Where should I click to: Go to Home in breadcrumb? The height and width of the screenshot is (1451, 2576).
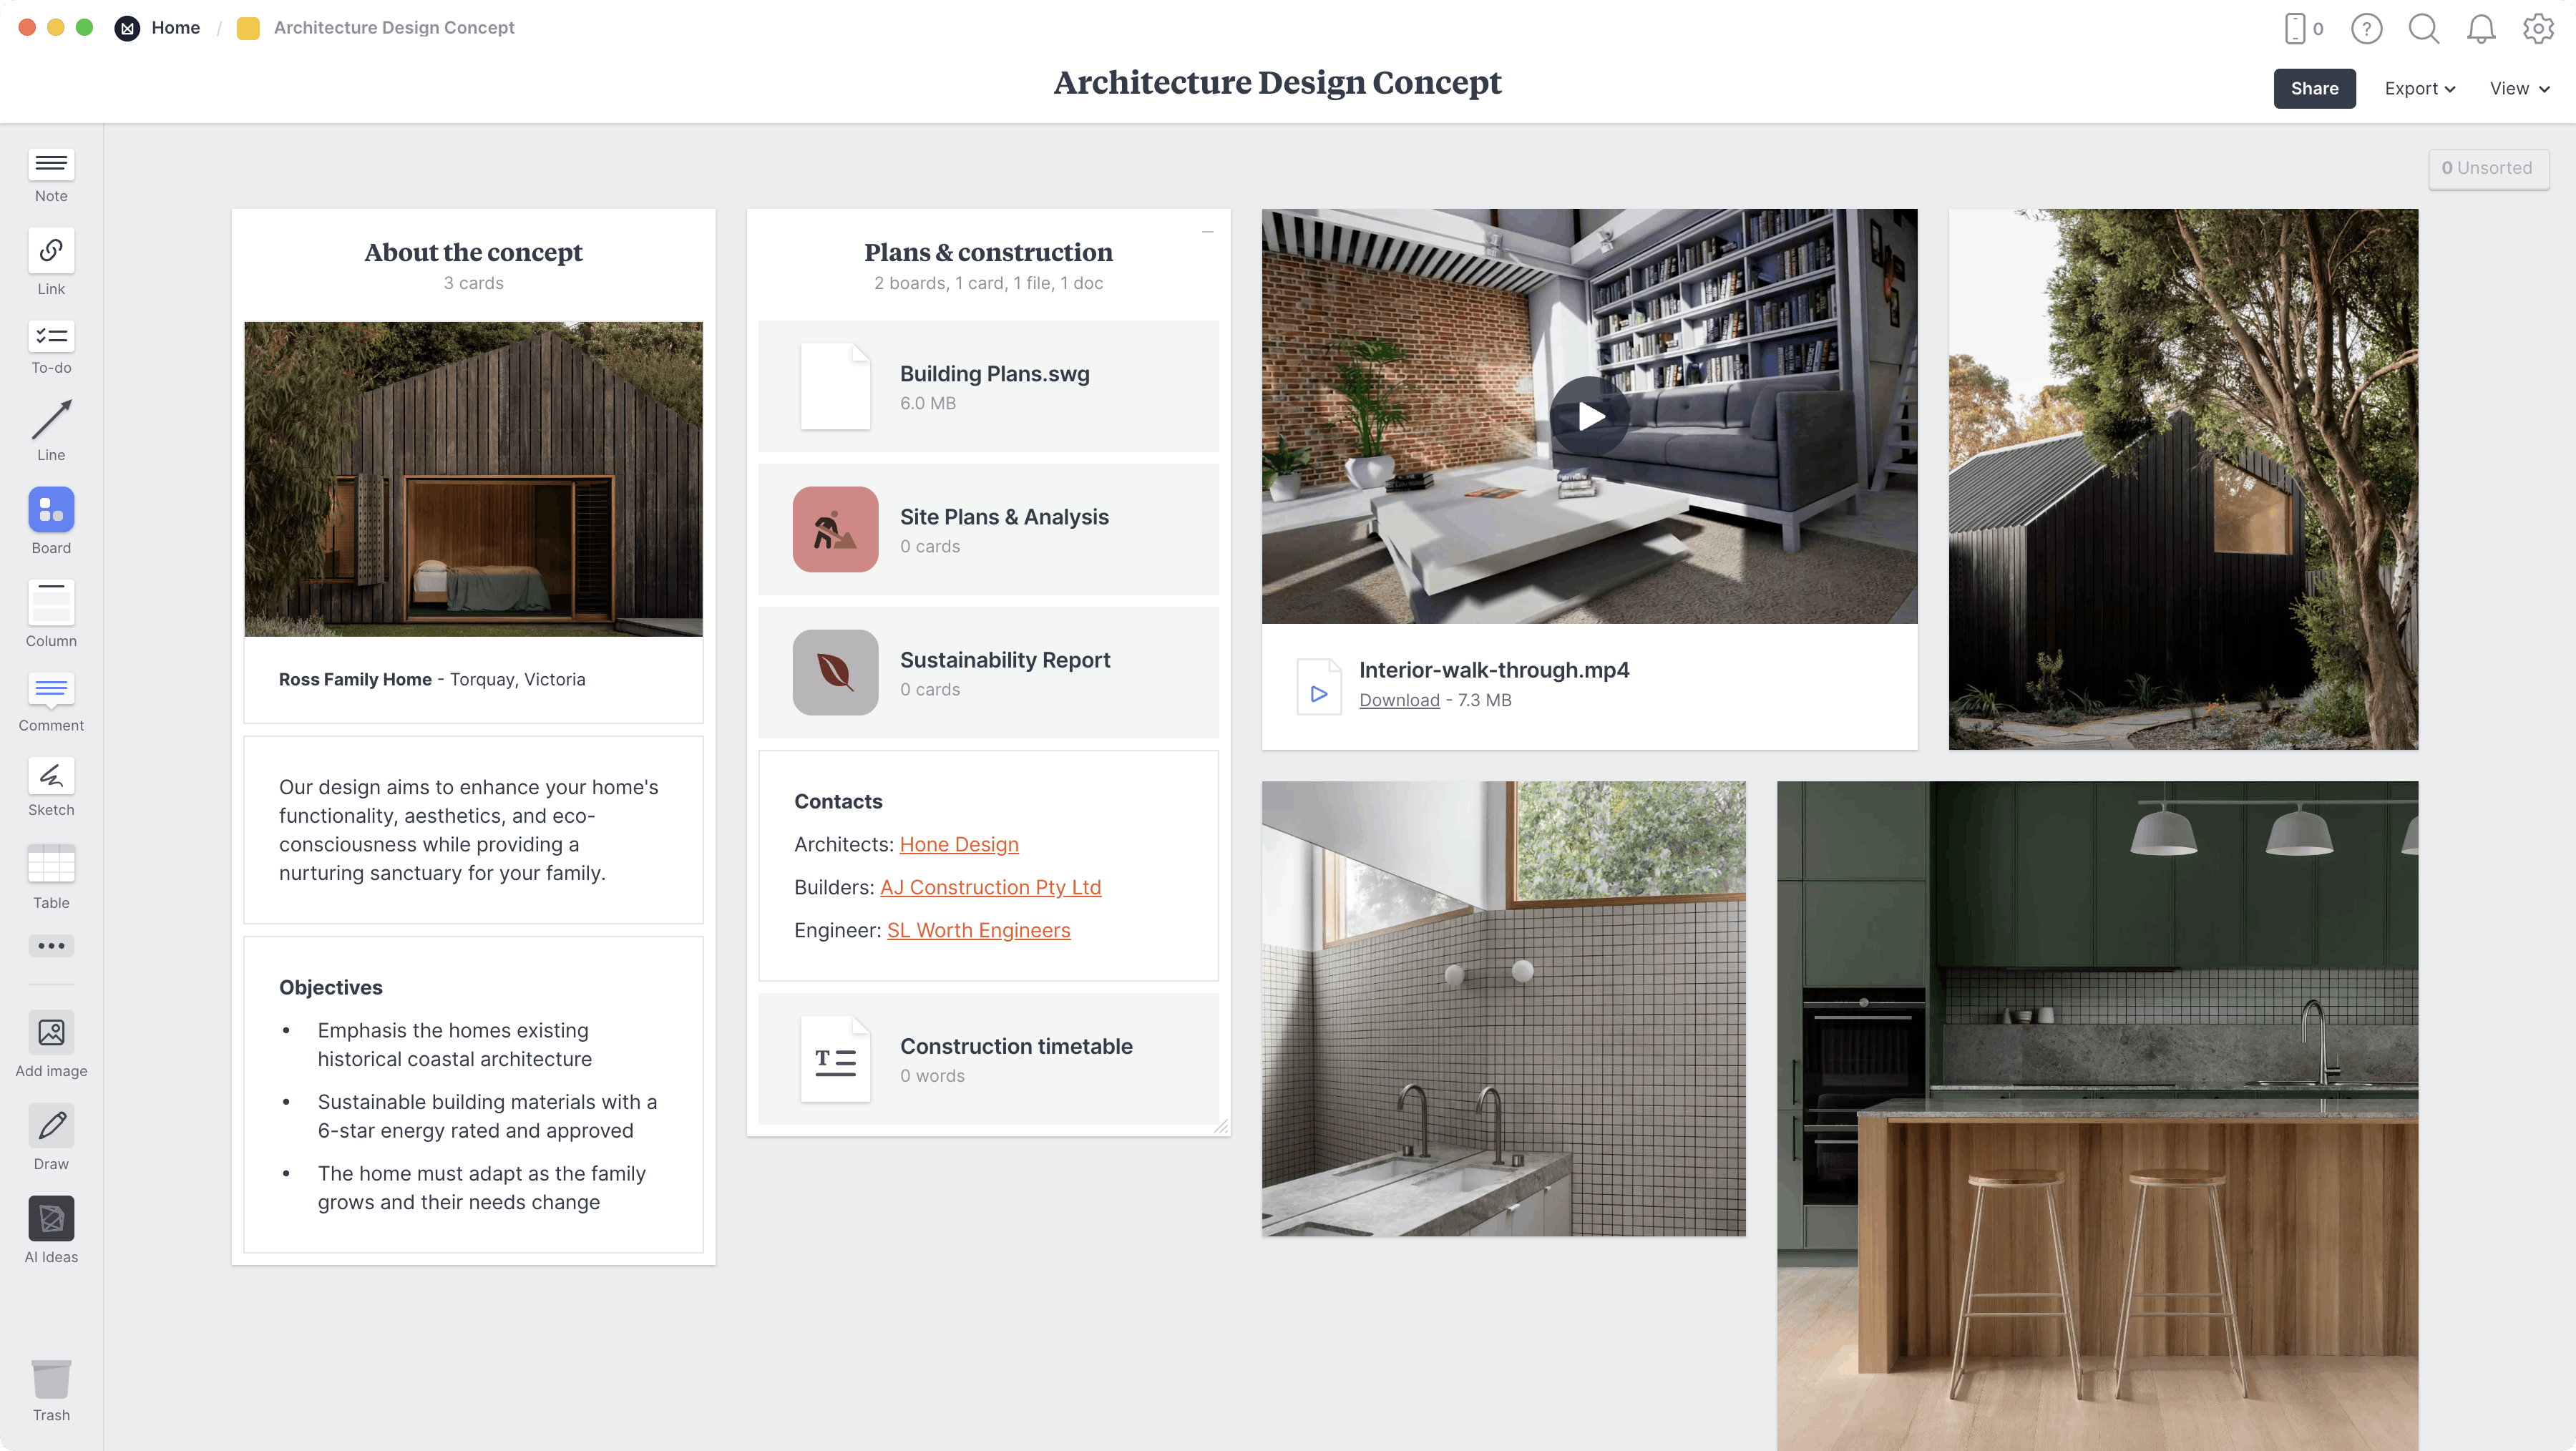[x=175, y=28]
